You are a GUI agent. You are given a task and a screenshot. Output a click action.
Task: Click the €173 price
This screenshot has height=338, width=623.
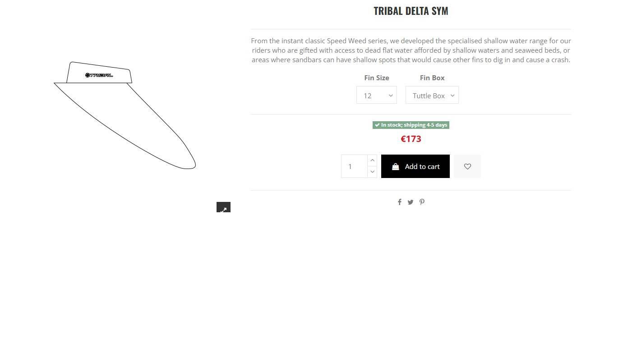(x=411, y=139)
